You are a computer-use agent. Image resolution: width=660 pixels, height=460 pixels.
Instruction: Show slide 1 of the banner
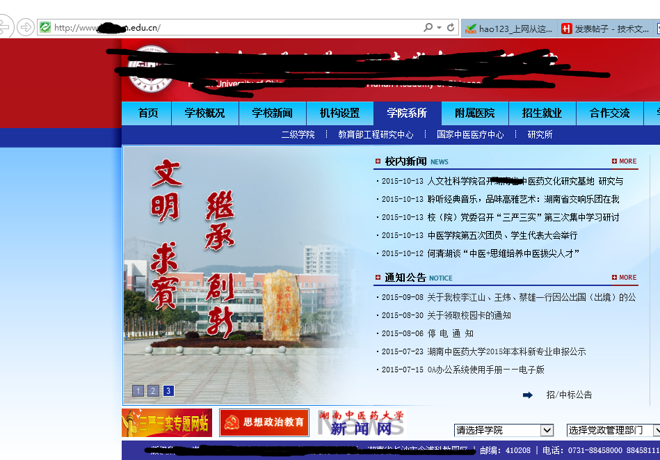coord(138,391)
